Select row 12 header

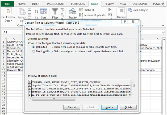pos(4,76)
